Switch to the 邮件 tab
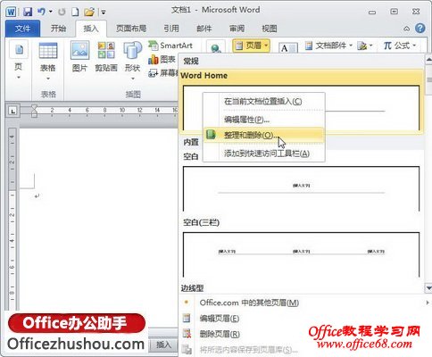 [204, 29]
